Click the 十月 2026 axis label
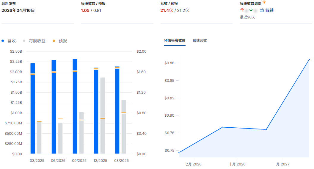This screenshot has width=314, height=169. pyautogui.click(x=237, y=164)
